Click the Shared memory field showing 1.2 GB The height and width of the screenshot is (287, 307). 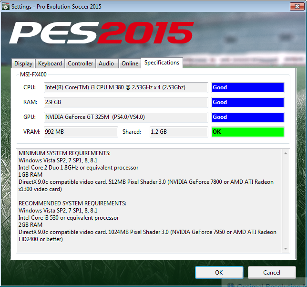(x=179, y=132)
